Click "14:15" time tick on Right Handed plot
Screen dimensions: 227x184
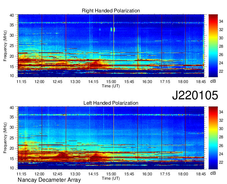click(93, 82)
